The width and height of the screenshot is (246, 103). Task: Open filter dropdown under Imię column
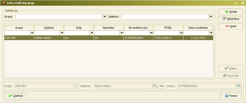pos(92,33)
